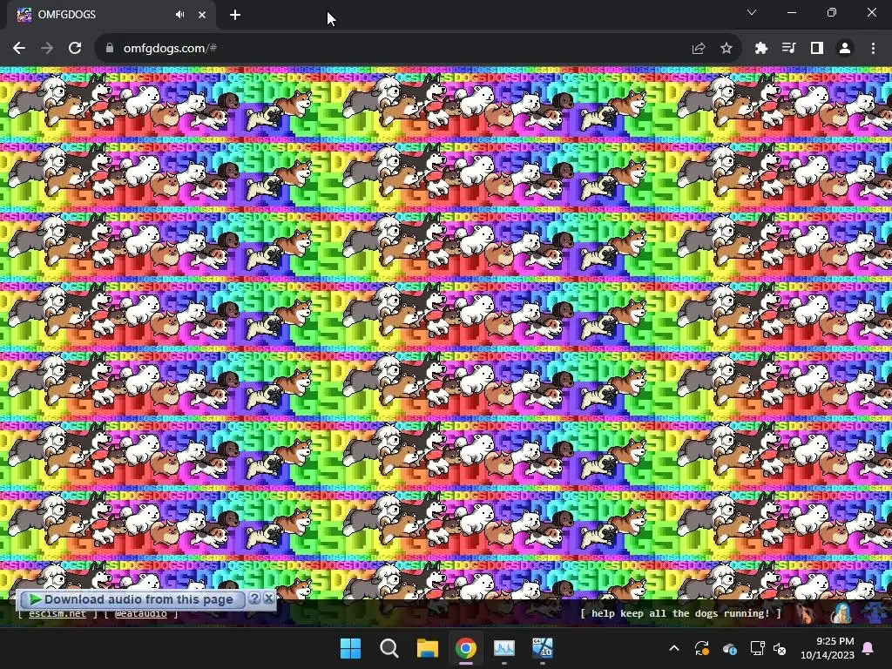Viewport: 892px width, 669px height.
Task: Share this page icon
Action: pos(698,49)
